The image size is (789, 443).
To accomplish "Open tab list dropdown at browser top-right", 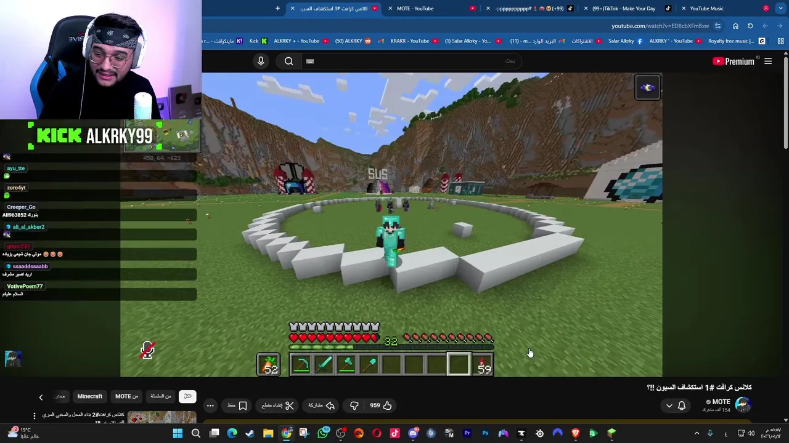I will pyautogui.click(x=781, y=9).
